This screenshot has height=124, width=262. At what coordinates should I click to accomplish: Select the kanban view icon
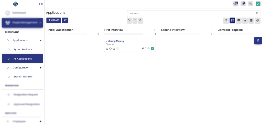pos(232,20)
